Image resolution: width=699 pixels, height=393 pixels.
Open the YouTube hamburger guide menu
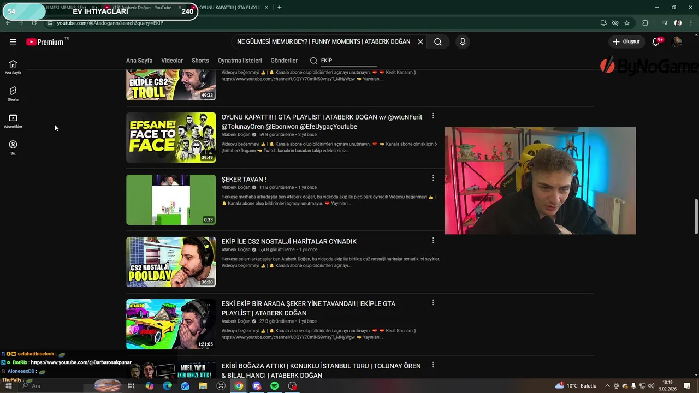pos(13,41)
